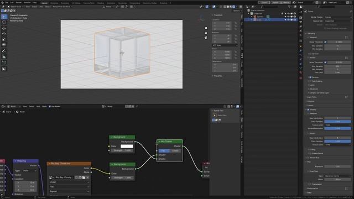Open the Scene properties tab icon
This screenshot has height=199, width=354.
click(301, 31)
